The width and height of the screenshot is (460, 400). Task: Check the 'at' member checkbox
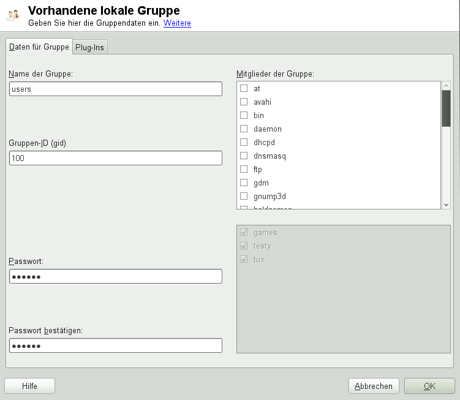coord(244,89)
